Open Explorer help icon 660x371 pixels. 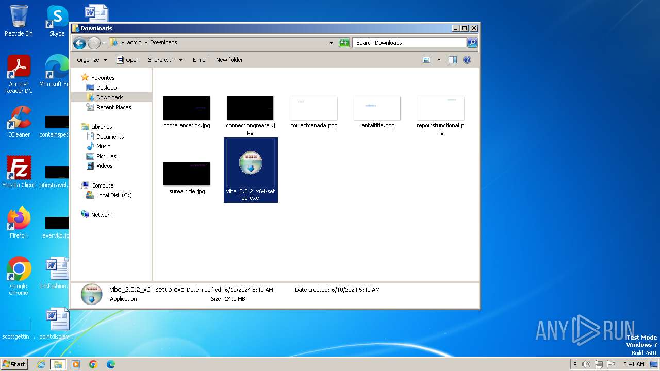click(467, 60)
